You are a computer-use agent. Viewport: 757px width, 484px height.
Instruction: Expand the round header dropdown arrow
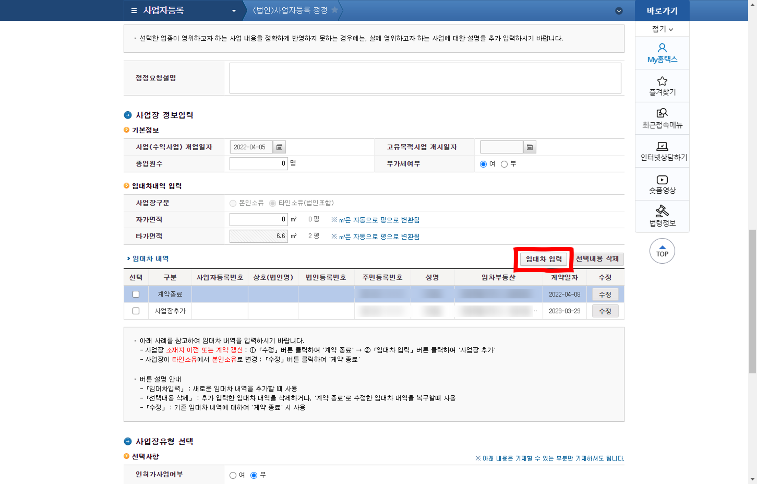point(618,11)
